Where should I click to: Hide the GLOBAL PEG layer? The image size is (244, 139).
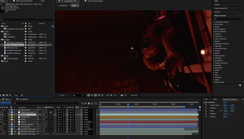point(1,117)
